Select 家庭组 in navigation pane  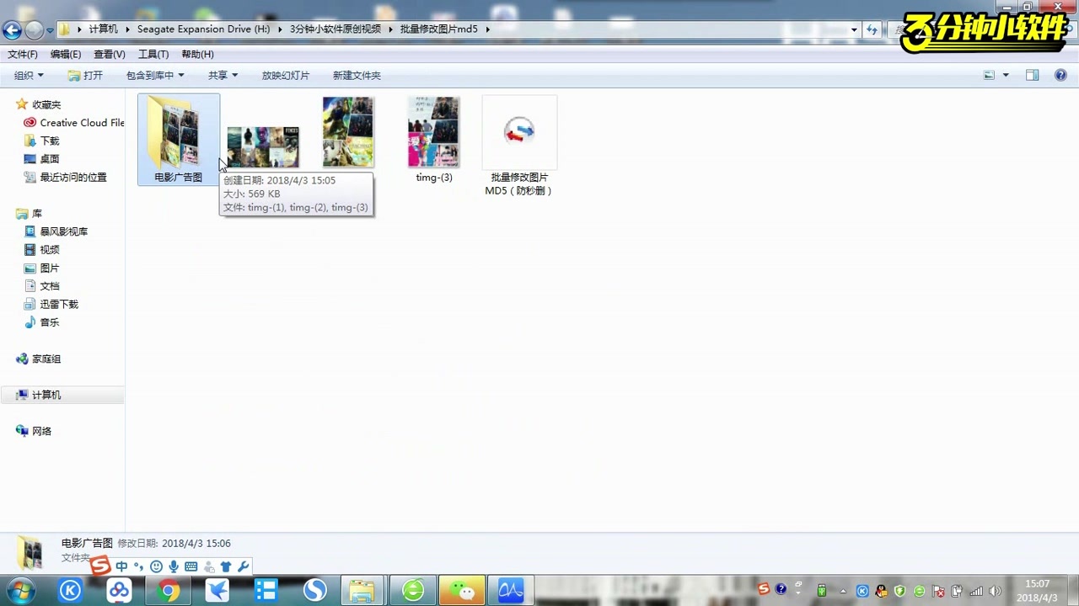[x=39, y=359]
